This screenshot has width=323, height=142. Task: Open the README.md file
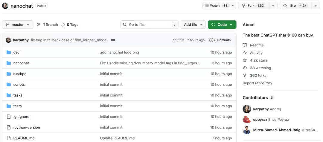(24, 138)
